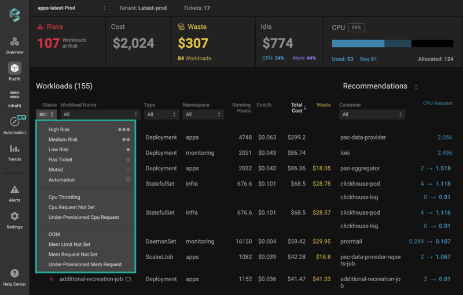Open the Type filter dropdown
Viewport: 463px width, 295px height.
pyautogui.click(x=161, y=114)
